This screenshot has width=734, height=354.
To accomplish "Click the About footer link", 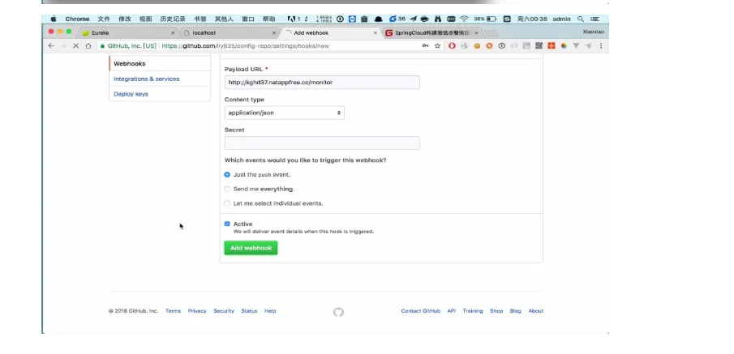I will coord(536,311).
